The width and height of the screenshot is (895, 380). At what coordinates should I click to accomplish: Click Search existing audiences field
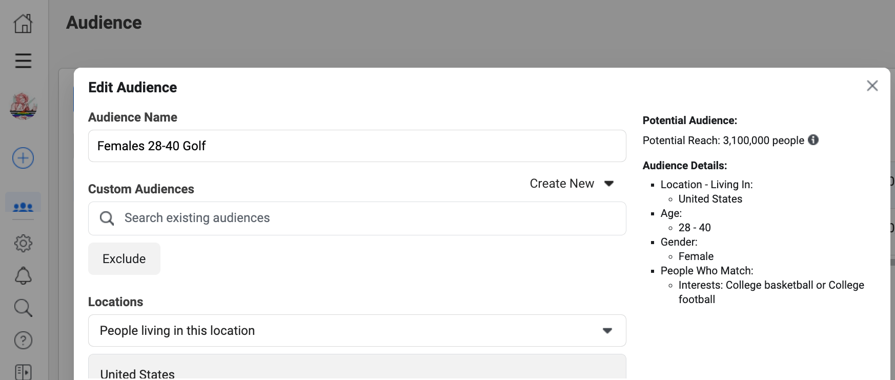pos(357,218)
